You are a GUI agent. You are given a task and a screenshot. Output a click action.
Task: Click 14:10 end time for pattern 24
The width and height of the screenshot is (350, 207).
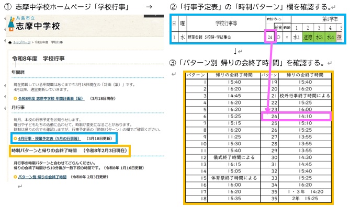(305, 117)
